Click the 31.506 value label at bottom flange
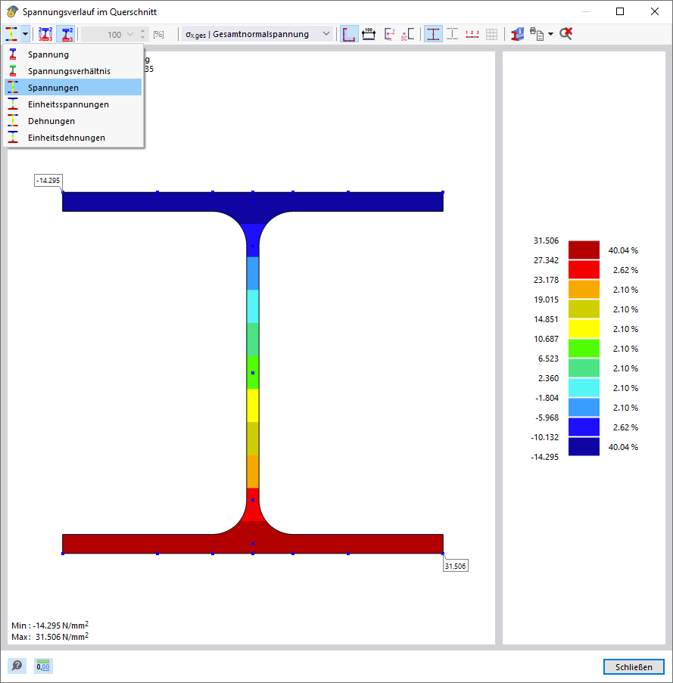Screen dimensions: 673x683 pyautogui.click(x=456, y=566)
